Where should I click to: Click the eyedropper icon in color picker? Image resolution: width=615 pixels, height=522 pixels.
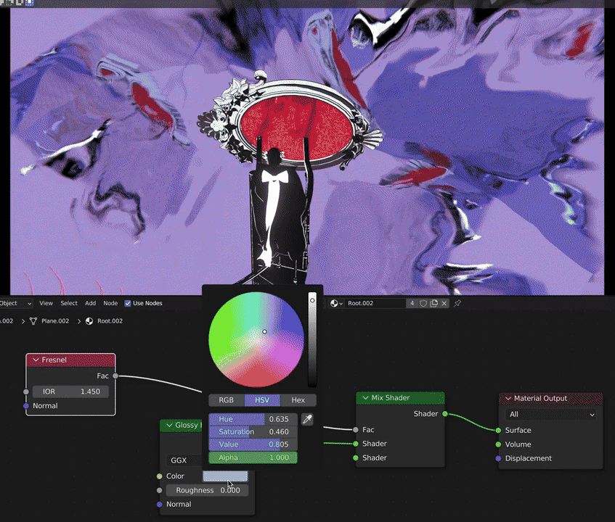tap(307, 419)
